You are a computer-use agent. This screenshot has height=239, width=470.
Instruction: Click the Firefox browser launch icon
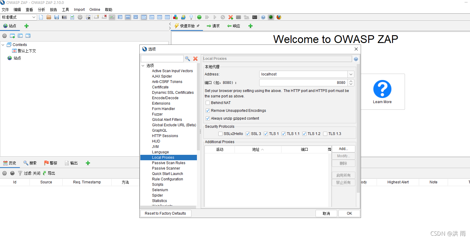pyautogui.click(x=279, y=17)
